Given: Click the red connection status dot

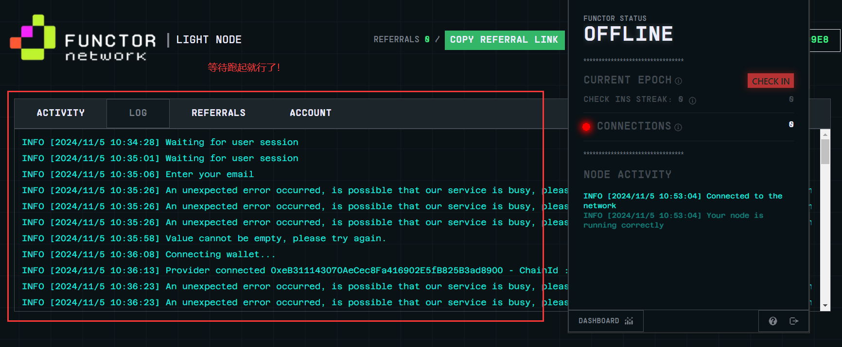Looking at the screenshot, I should coord(586,127).
